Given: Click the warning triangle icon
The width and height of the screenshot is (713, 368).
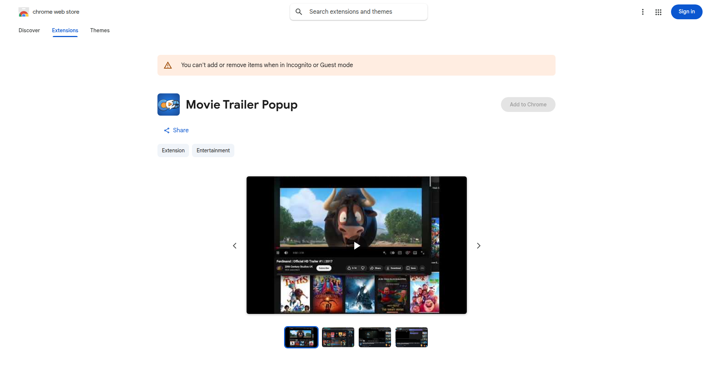Looking at the screenshot, I should (x=168, y=65).
